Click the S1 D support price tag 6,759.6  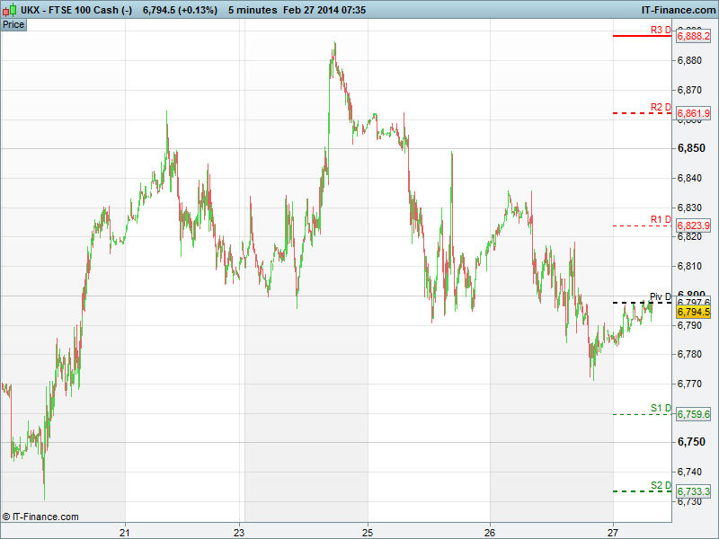[x=693, y=414]
